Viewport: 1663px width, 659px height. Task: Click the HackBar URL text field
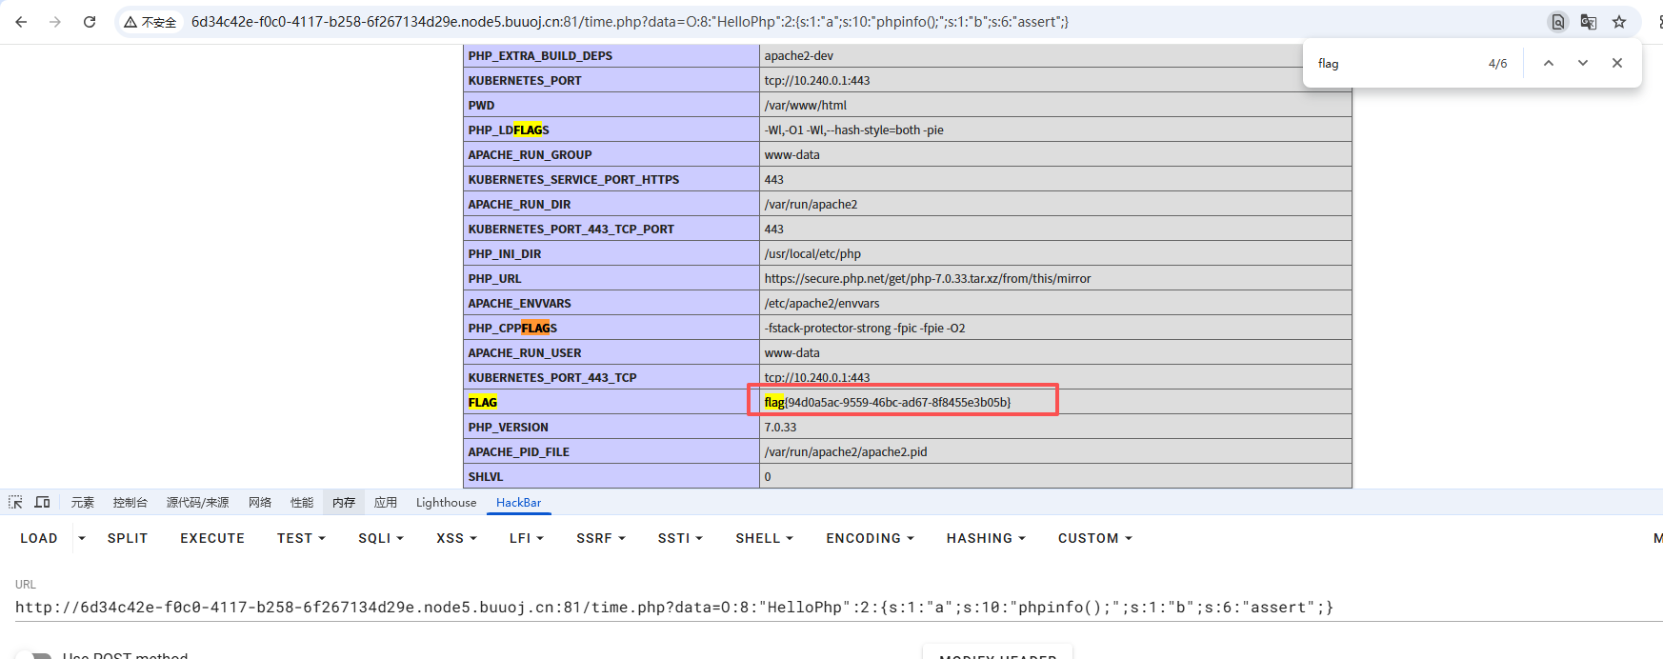click(838, 608)
